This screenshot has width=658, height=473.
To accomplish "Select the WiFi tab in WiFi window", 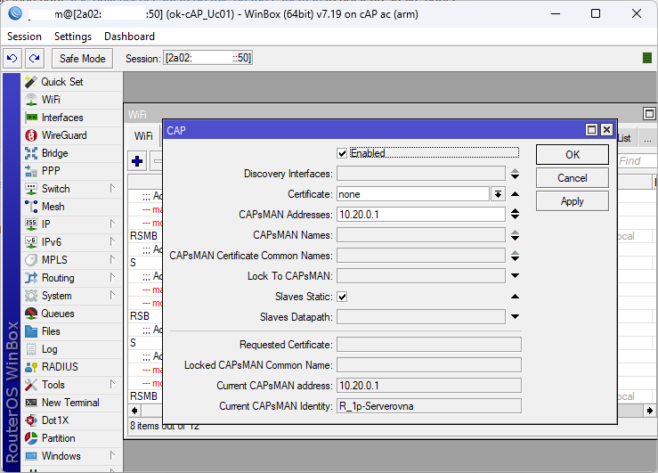I will coord(143,136).
